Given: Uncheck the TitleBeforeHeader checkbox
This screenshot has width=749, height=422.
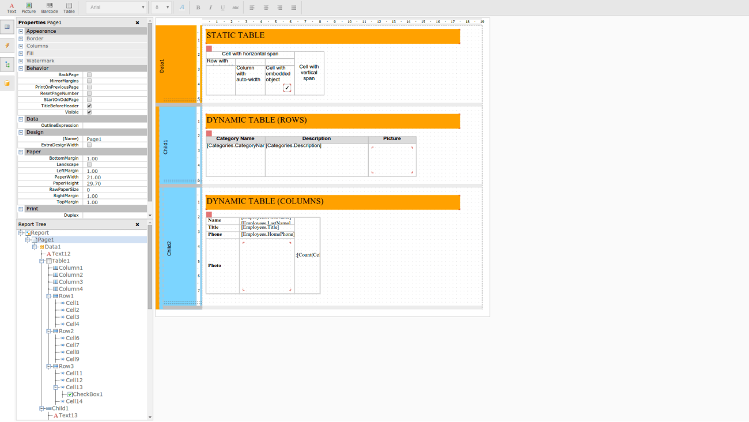Looking at the screenshot, I should coord(89,106).
